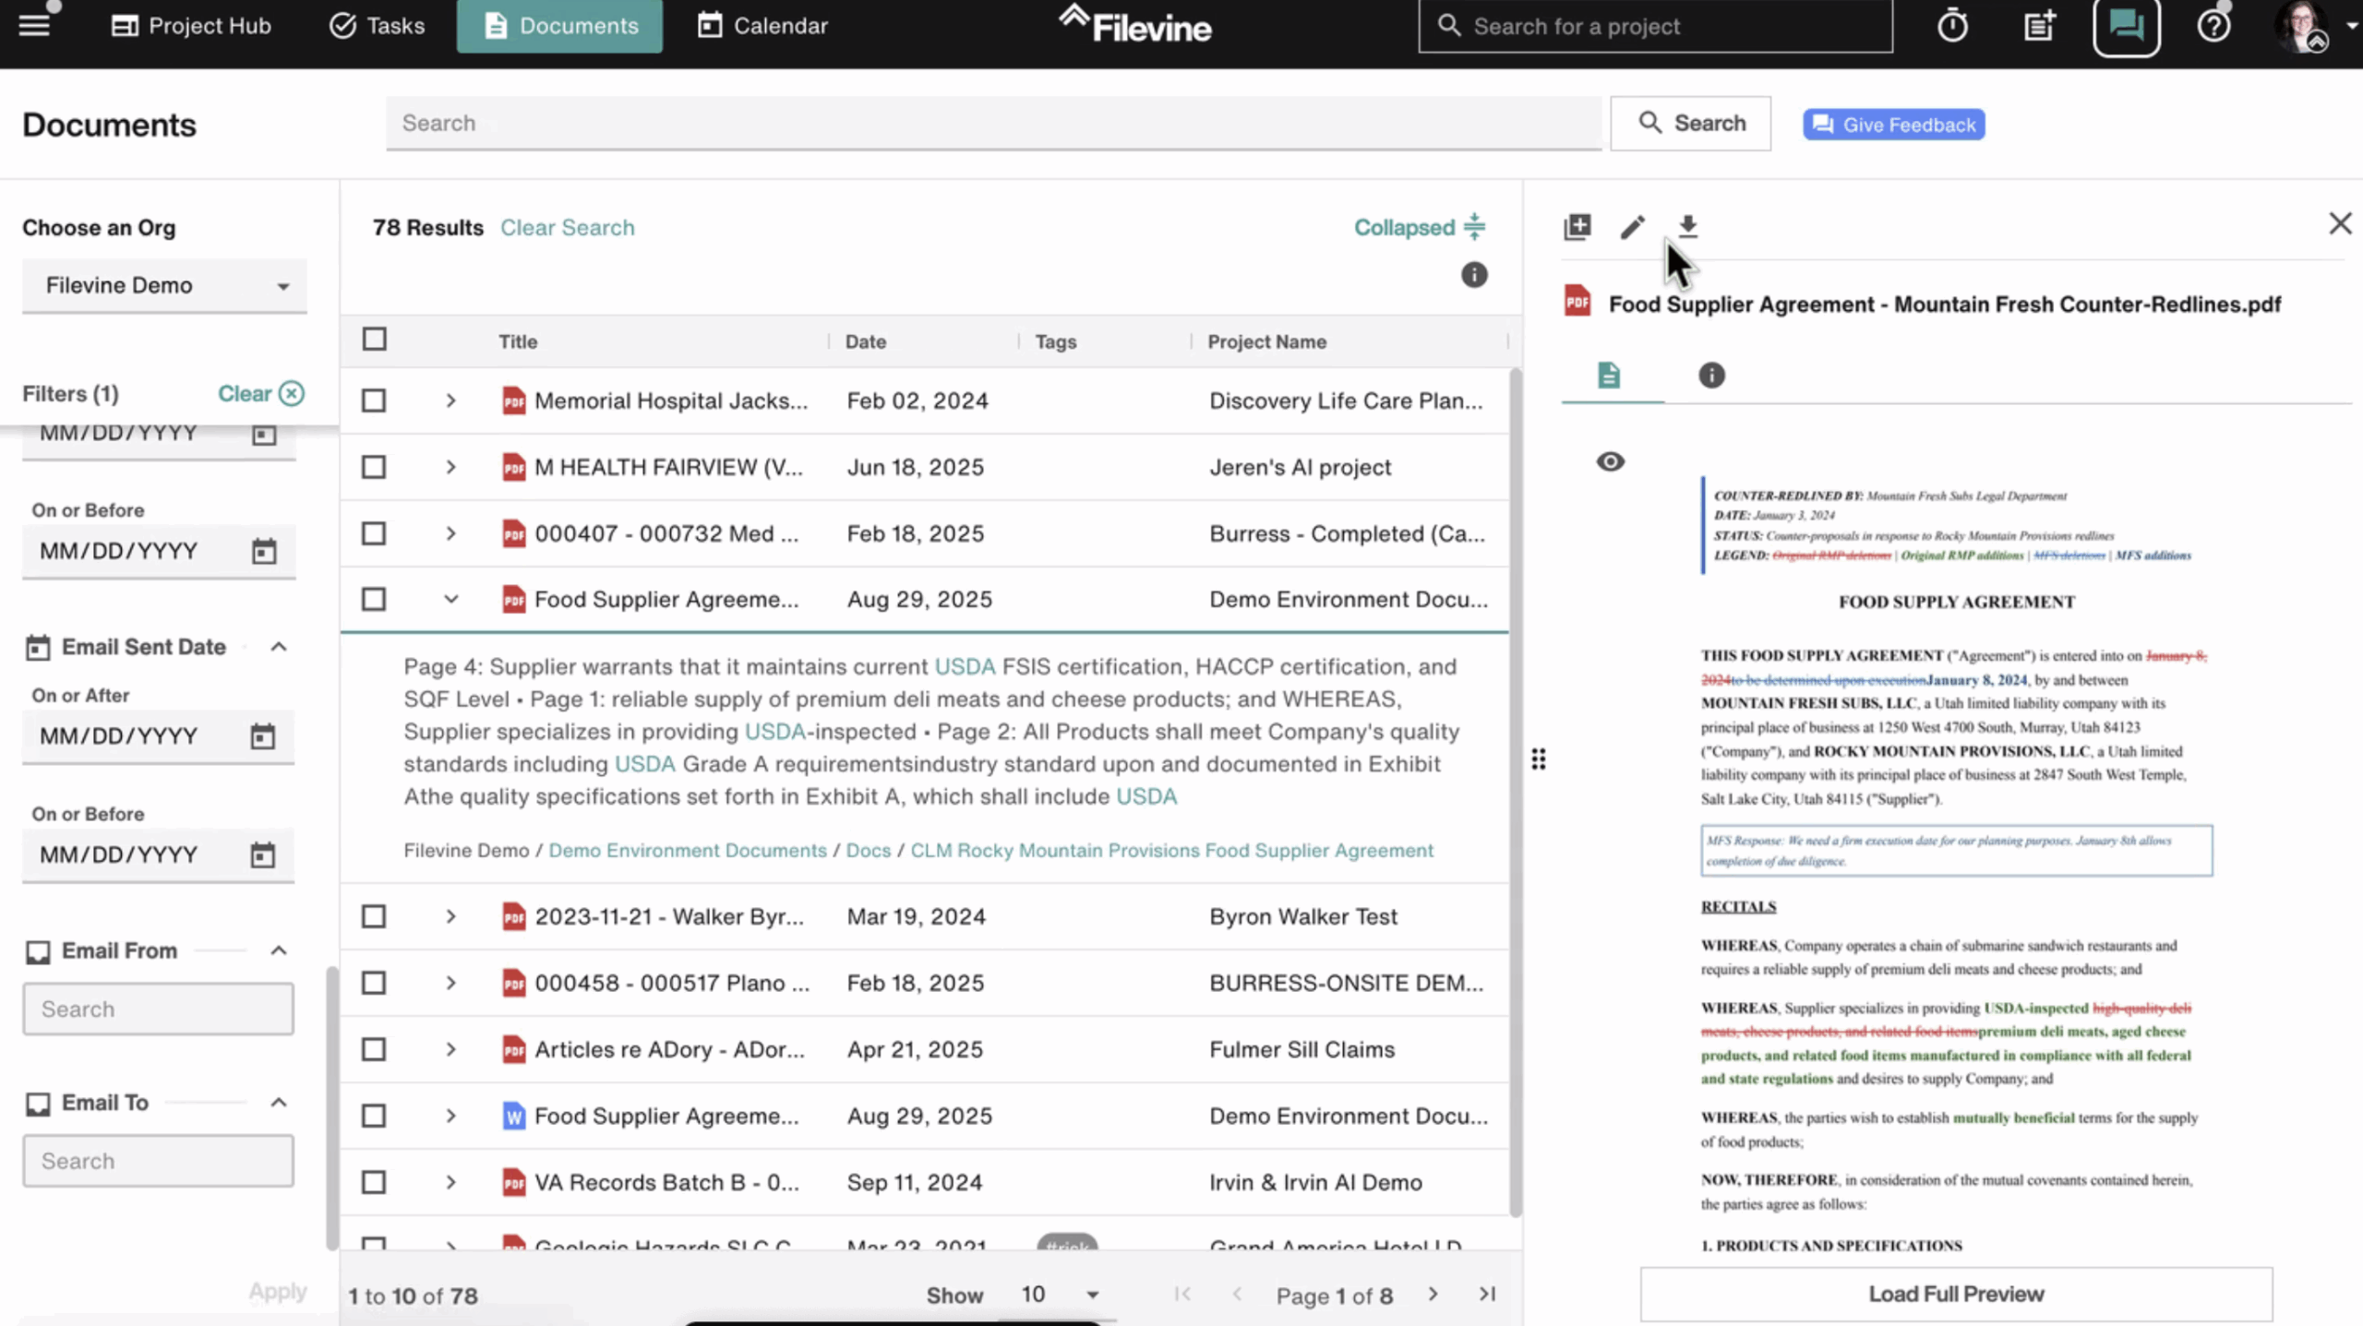The width and height of the screenshot is (2363, 1326).
Task: Open the chat messages icon in header
Action: (x=2126, y=26)
